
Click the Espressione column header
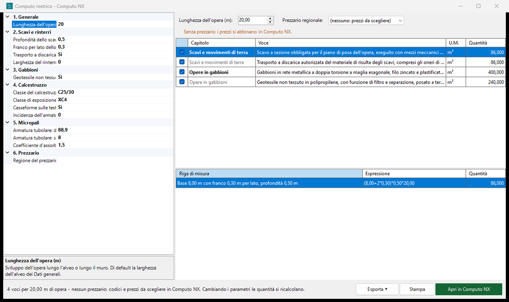414,173
